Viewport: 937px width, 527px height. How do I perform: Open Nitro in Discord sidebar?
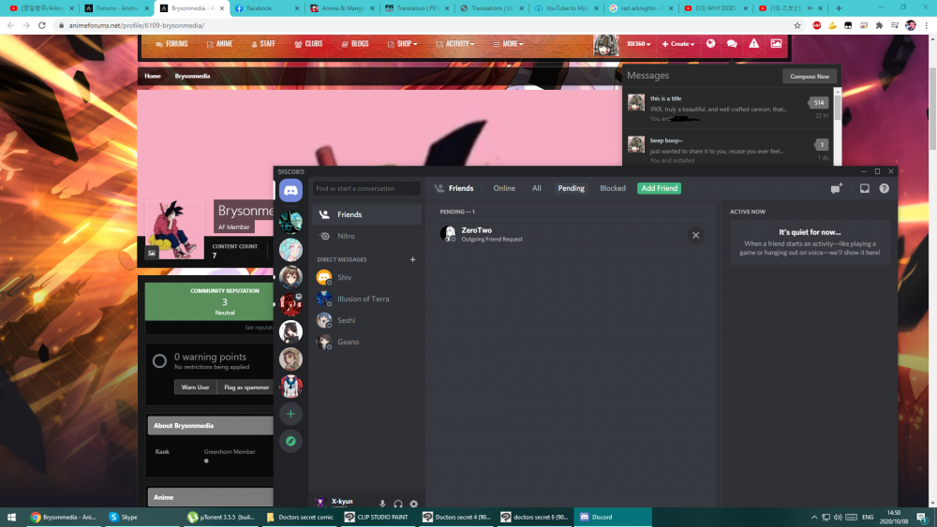pos(366,236)
